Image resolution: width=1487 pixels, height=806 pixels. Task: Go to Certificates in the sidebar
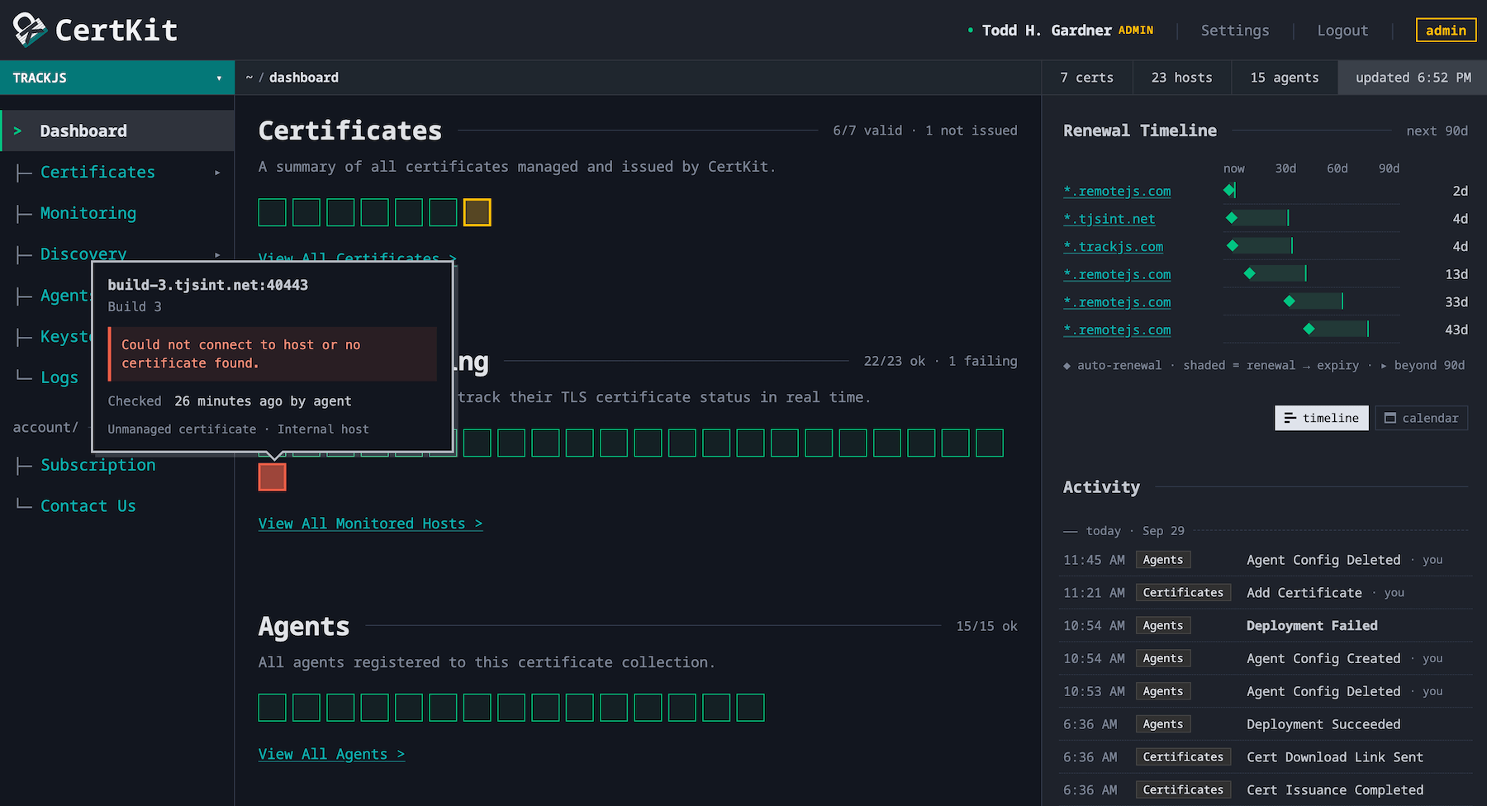97,172
